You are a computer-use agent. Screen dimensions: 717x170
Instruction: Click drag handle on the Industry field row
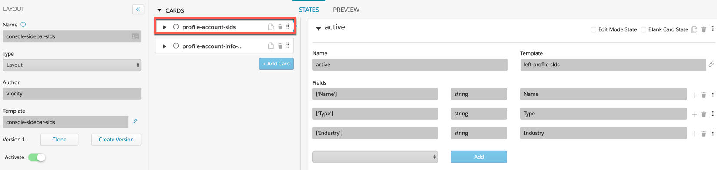[x=713, y=133]
